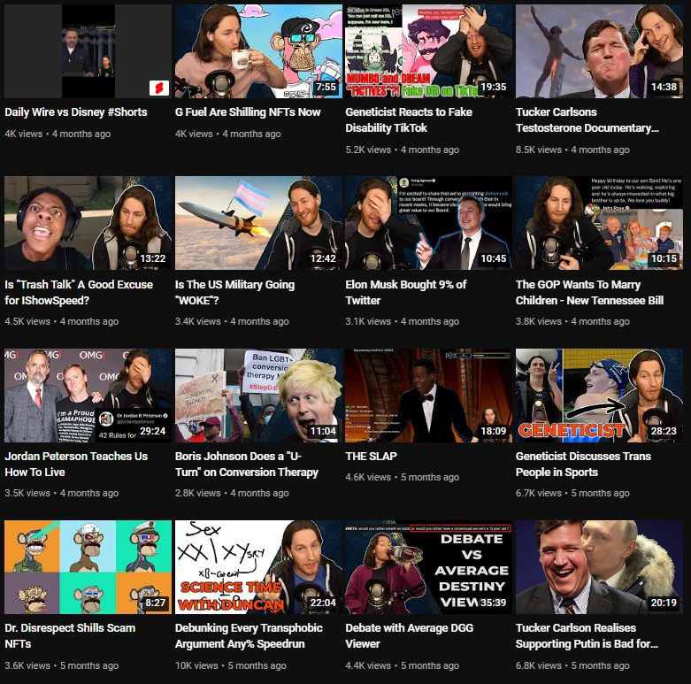The height and width of the screenshot is (684, 691).
Task: Open Debate vs Average Destiny Viewer thumbnail
Action: (429, 567)
